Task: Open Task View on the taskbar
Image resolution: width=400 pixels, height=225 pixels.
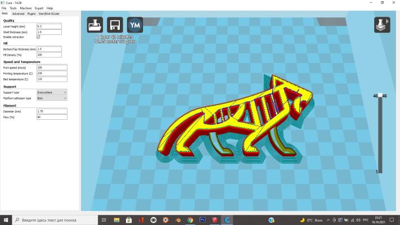Action: (104, 220)
